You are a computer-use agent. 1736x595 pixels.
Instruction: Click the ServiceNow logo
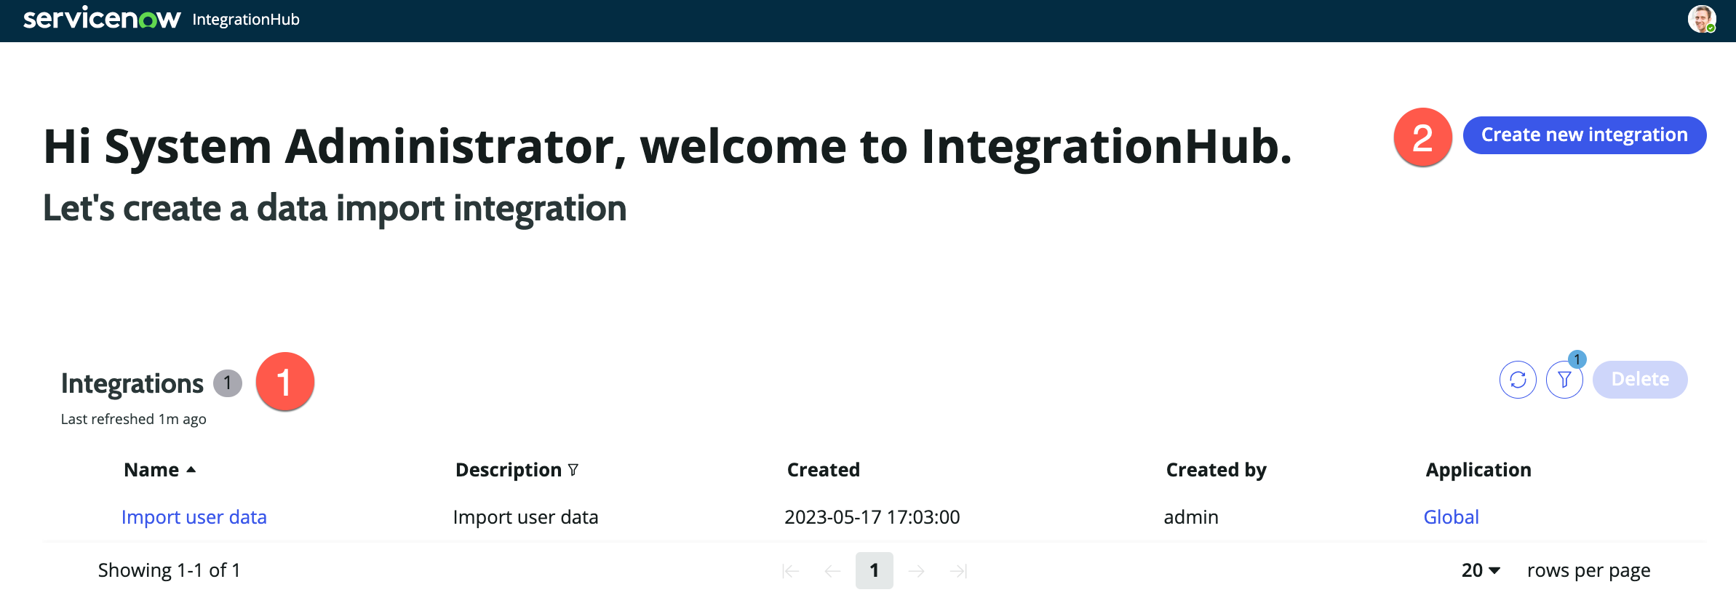coord(102,18)
